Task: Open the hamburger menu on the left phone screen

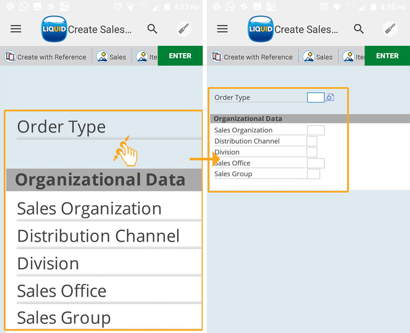Action: click(16, 29)
